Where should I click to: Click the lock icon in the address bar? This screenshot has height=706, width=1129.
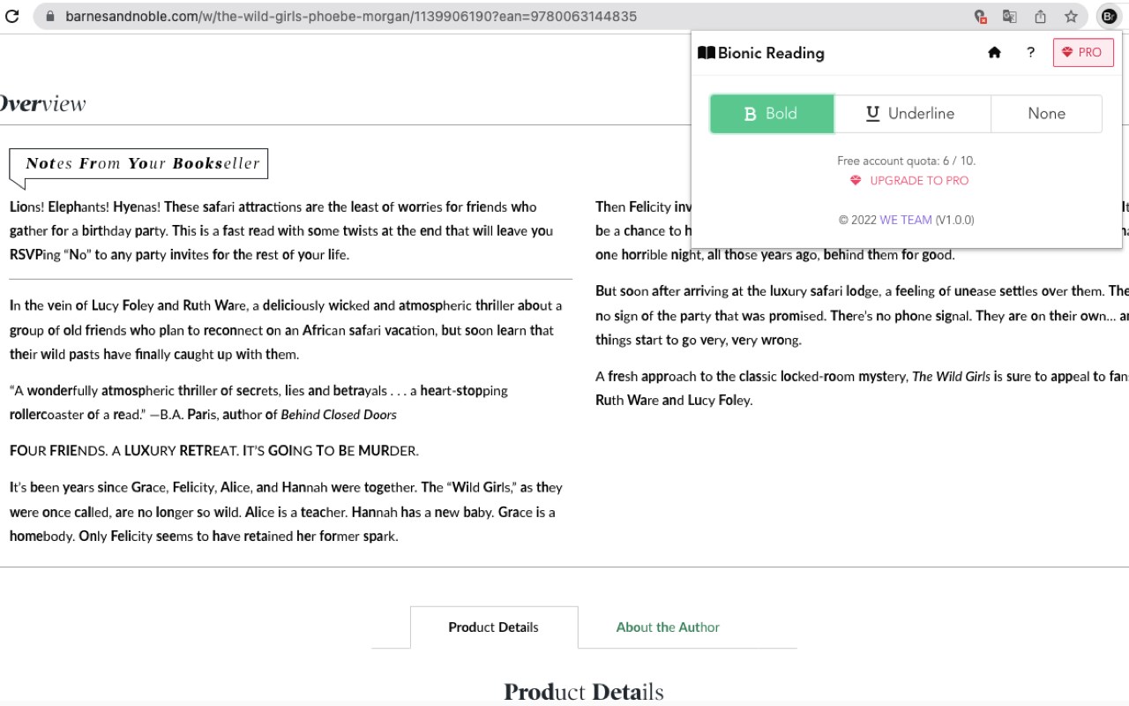(x=49, y=16)
